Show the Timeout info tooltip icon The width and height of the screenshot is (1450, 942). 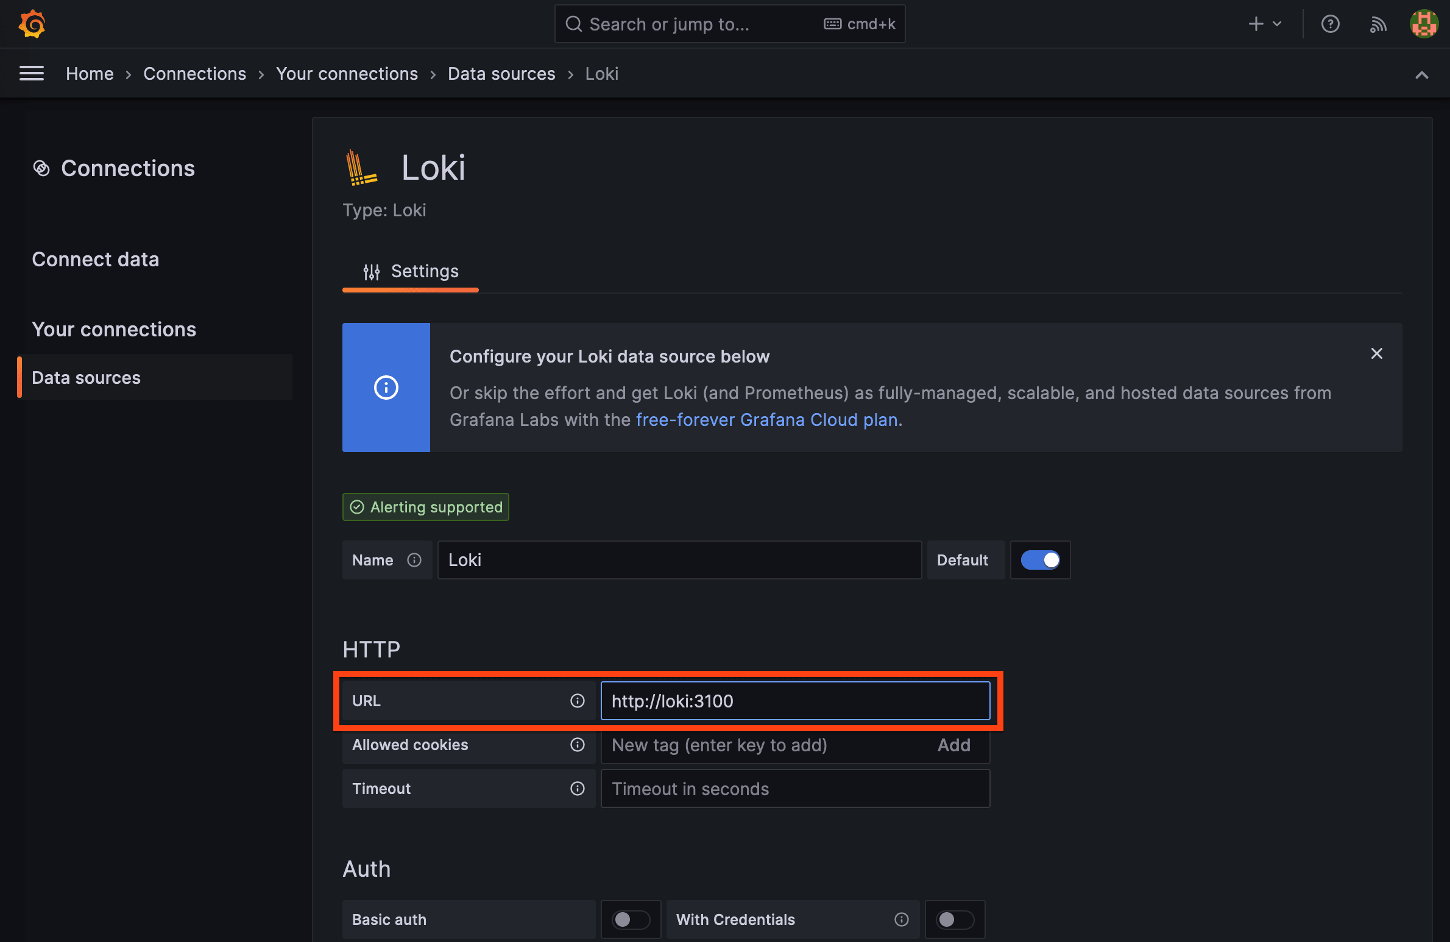pyautogui.click(x=578, y=789)
